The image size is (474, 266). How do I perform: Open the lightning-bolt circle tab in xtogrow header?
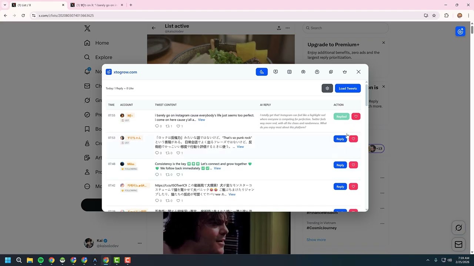click(x=317, y=72)
